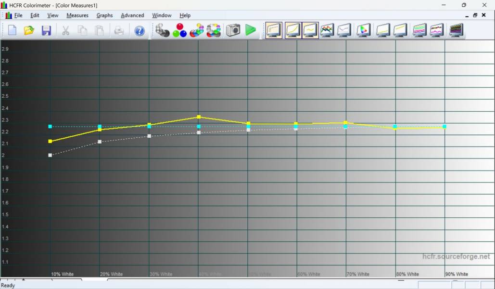Measure primaries using red-green-blue spheres icon
495x289 pixels.
(x=179, y=30)
